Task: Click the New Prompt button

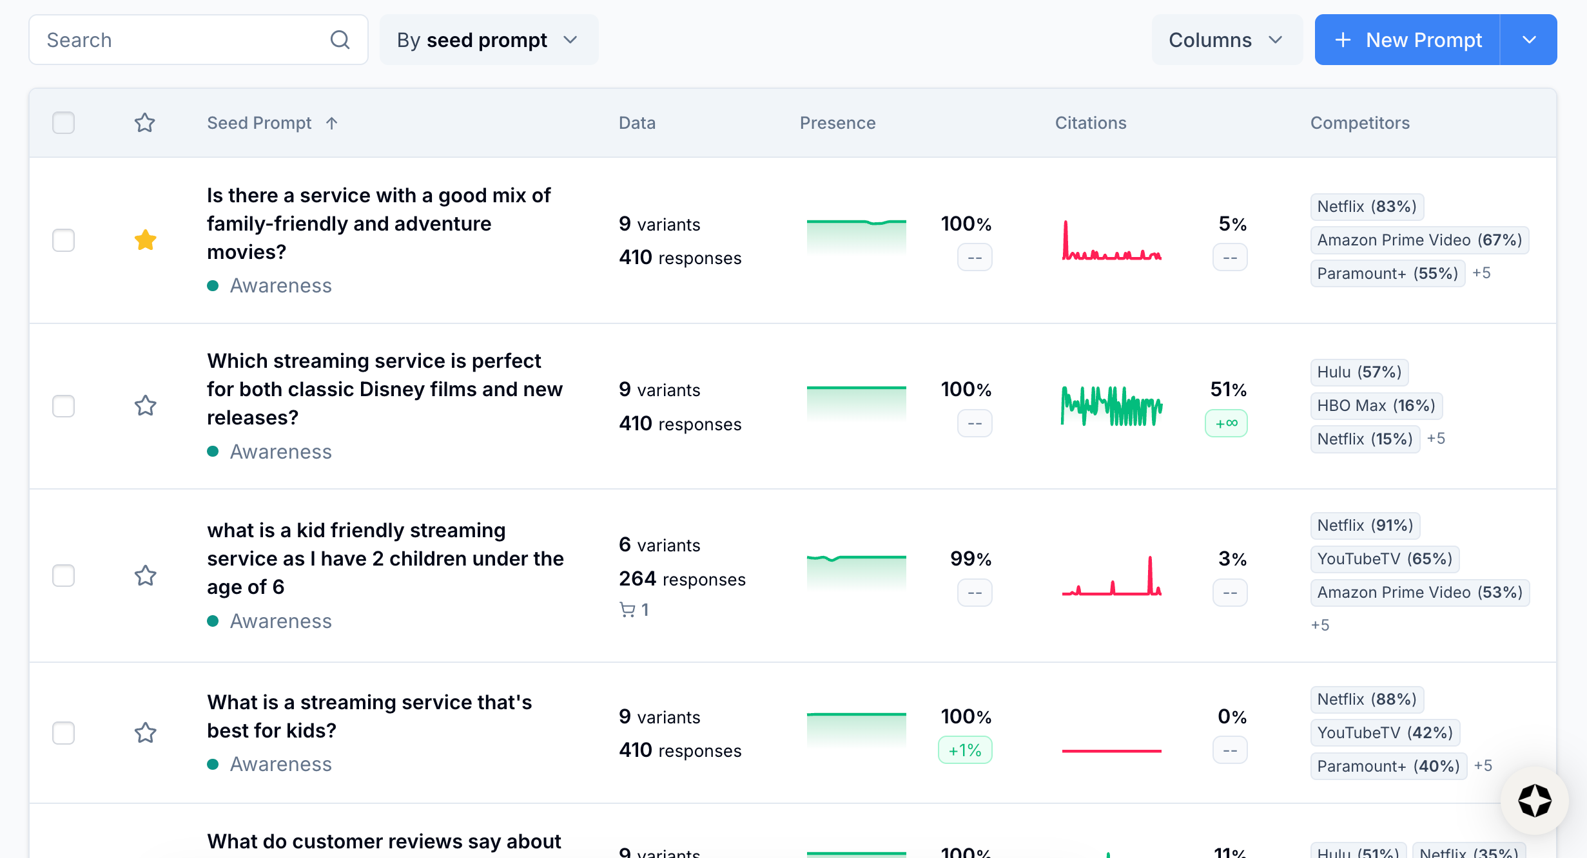Action: (1408, 40)
